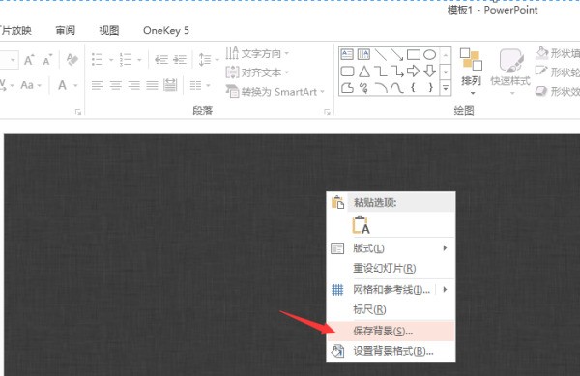Switch to the OneKey 5 tab
Image resolution: width=580 pixels, height=376 pixels.
click(x=165, y=30)
